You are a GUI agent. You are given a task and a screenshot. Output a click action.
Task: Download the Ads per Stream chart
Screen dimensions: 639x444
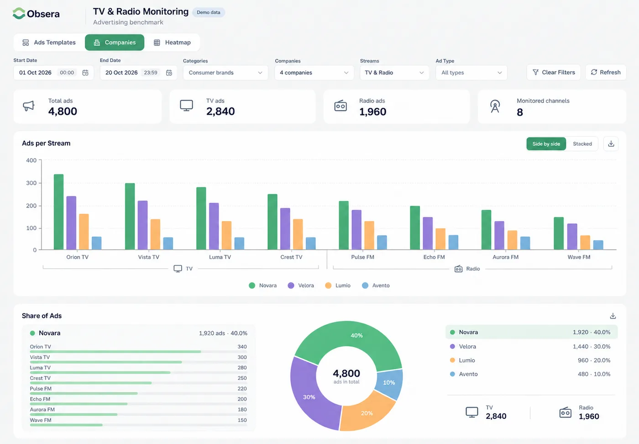[611, 144]
